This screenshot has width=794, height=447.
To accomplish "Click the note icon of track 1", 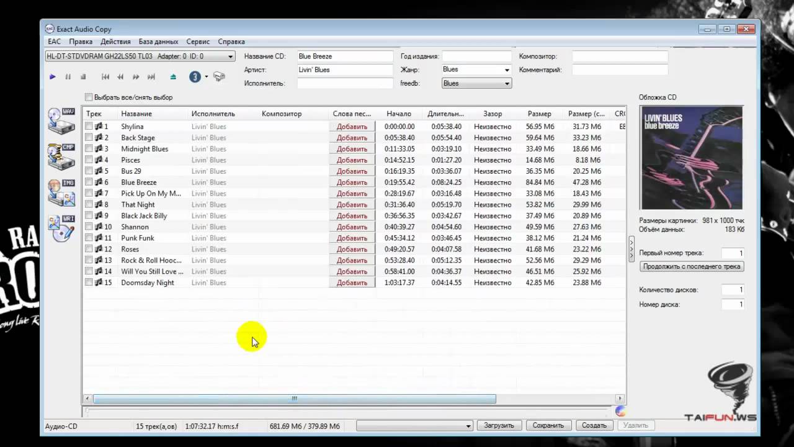I will click(x=99, y=127).
